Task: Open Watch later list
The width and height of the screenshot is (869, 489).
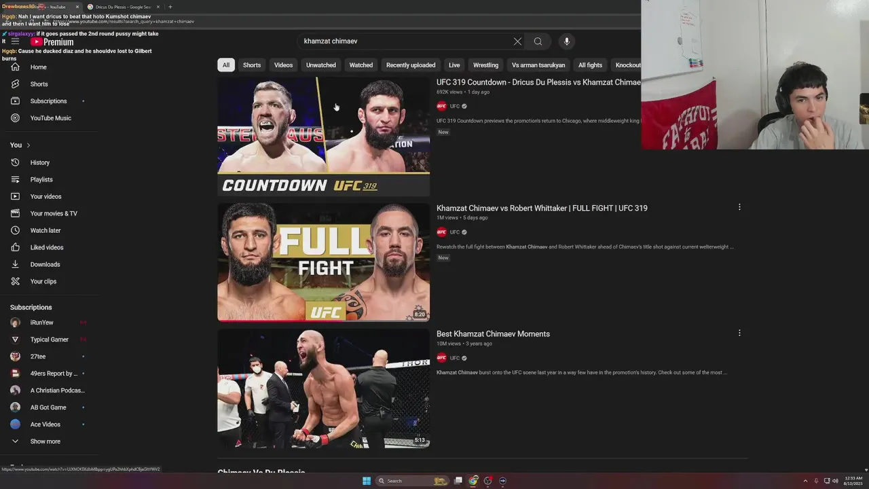Action: click(49, 231)
